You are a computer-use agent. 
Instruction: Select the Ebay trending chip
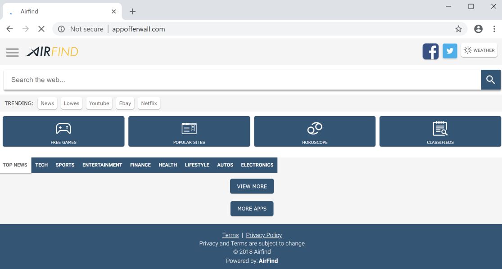[x=125, y=103]
